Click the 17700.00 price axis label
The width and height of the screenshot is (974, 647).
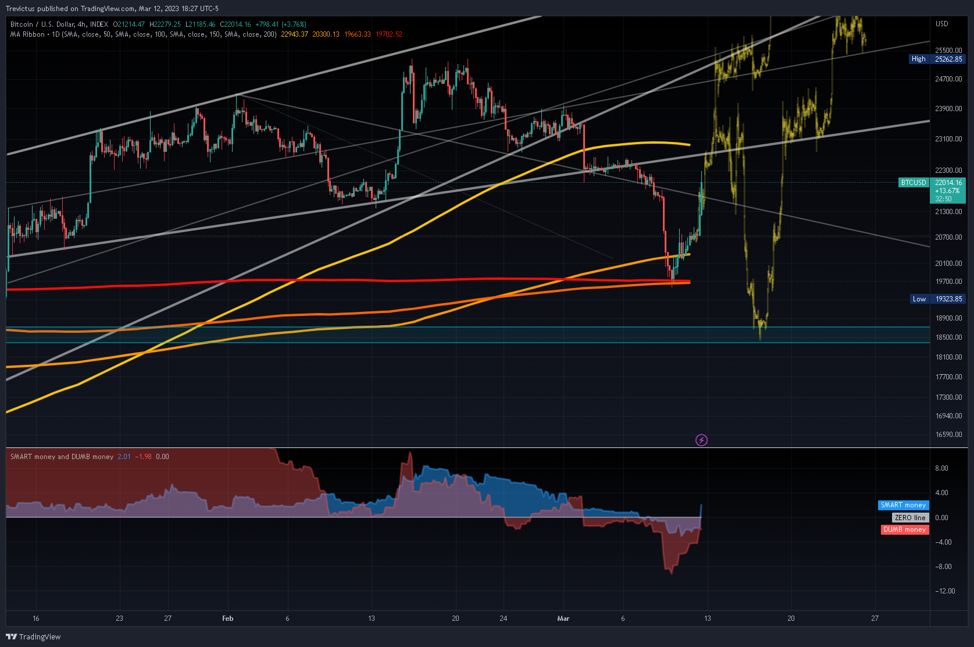pyautogui.click(x=948, y=377)
